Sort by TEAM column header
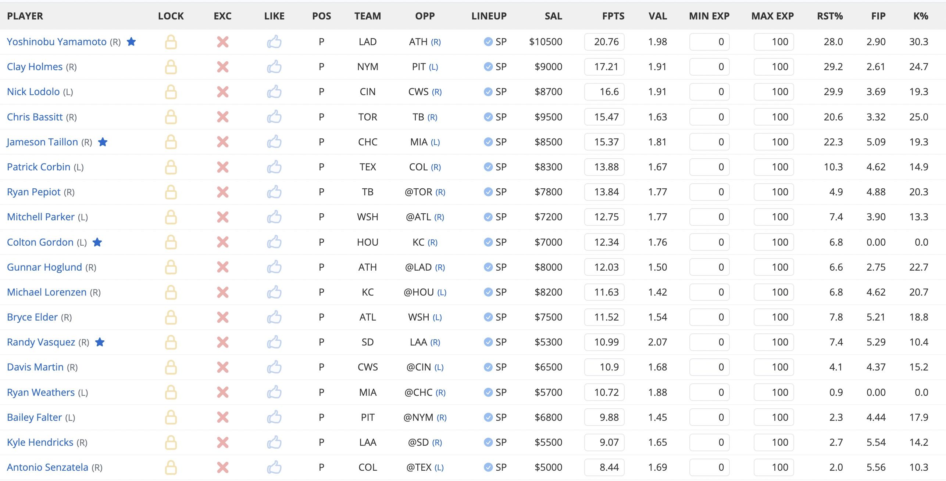946x481 pixels. point(368,16)
